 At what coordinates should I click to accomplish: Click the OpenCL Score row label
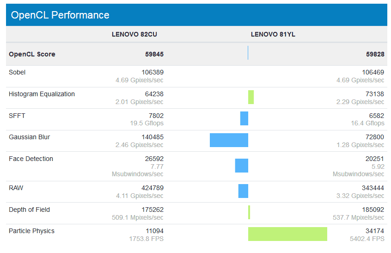point(32,54)
